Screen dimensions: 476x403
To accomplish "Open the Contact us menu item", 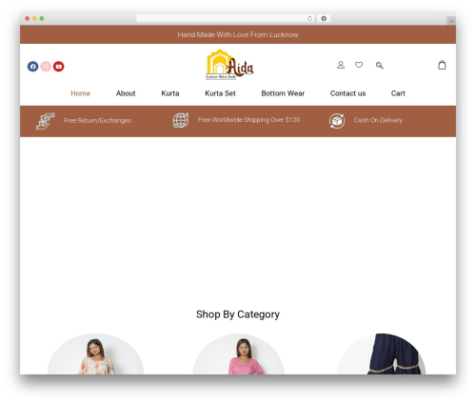I will tap(347, 93).
